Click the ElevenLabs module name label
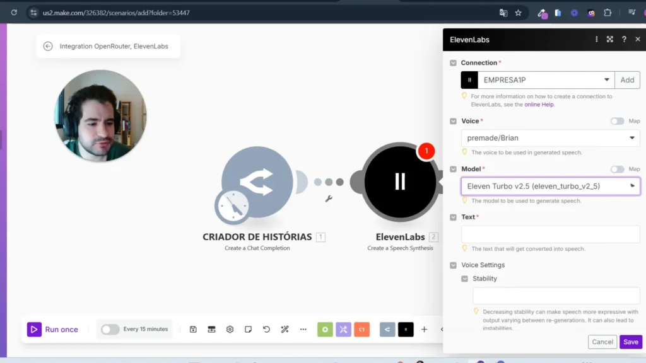The image size is (646, 363). tap(400, 237)
